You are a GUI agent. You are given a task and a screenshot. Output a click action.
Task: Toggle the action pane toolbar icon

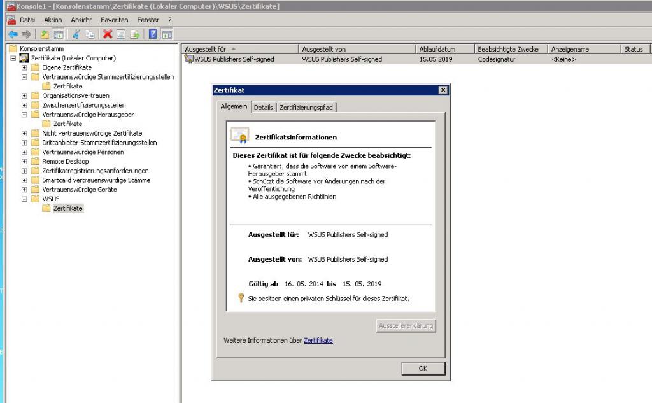(167, 34)
